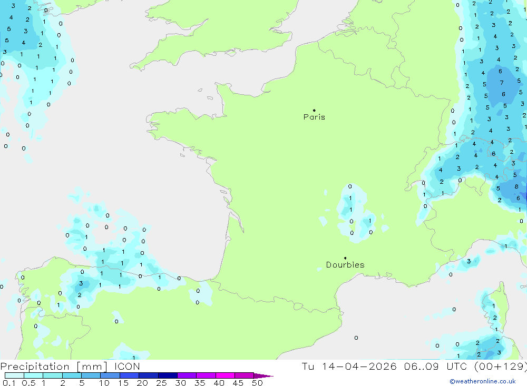Image resolution: width=527 pixels, height=386 pixels.
Task: Click the date 'Tu 14-04-2026' text
Action: pos(349,366)
